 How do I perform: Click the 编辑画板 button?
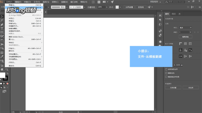tap(185, 37)
